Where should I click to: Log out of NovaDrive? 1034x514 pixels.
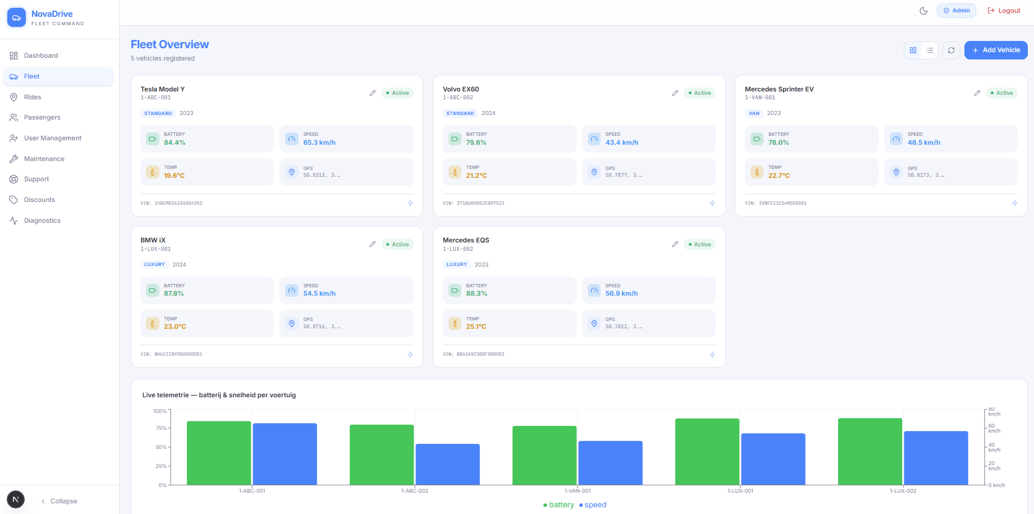pyautogui.click(x=1004, y=11)
